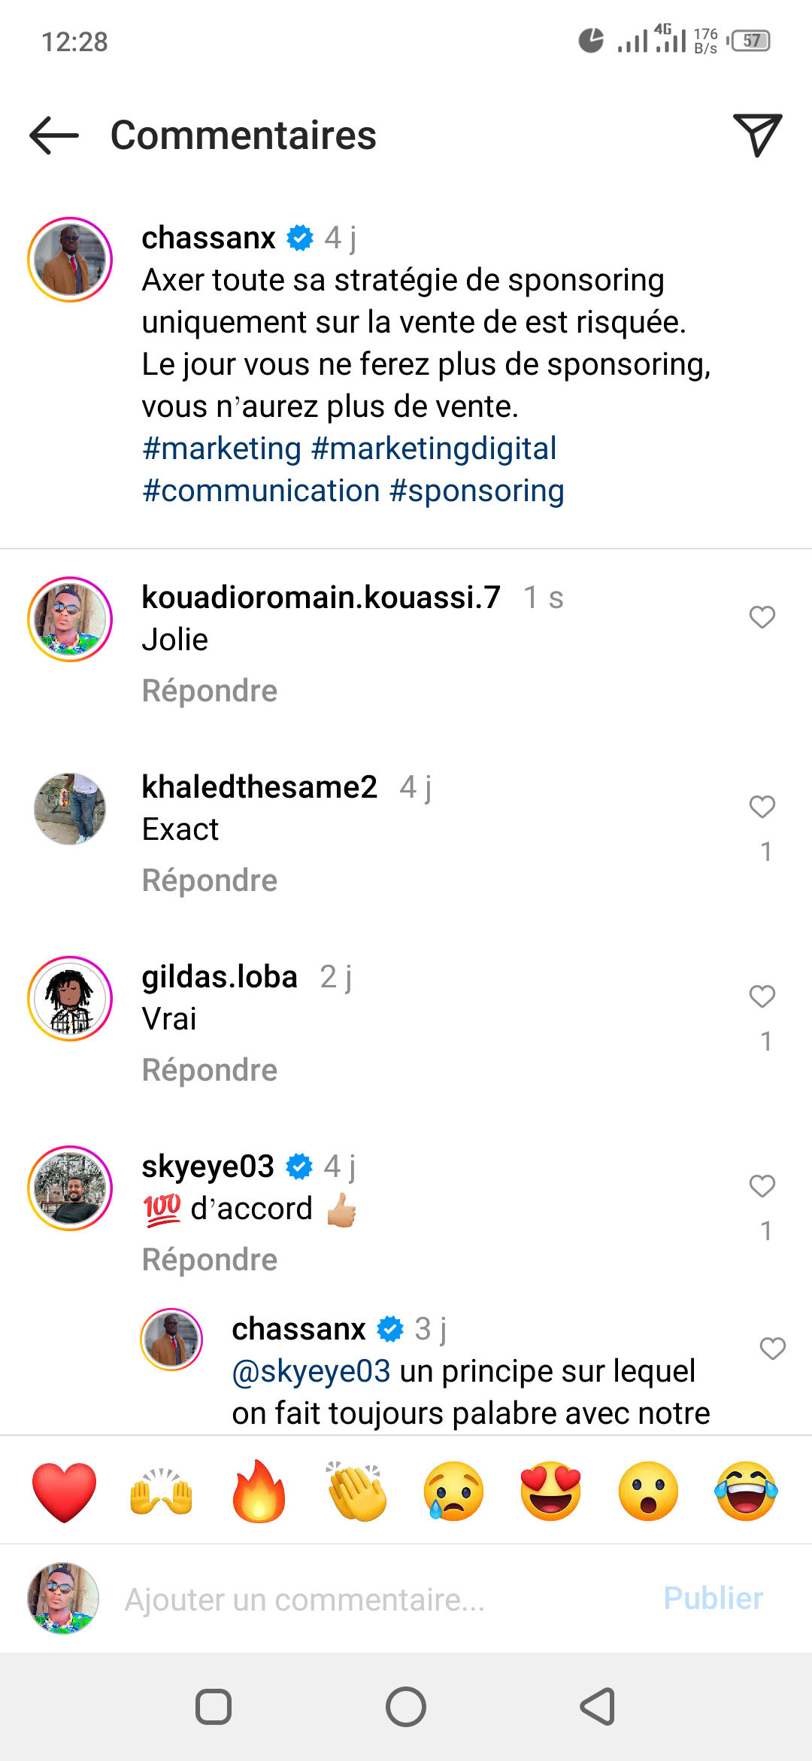Tap the back arrow to leave Commentaires
This screenshot has width=812, height=1761.
point(54,135)
